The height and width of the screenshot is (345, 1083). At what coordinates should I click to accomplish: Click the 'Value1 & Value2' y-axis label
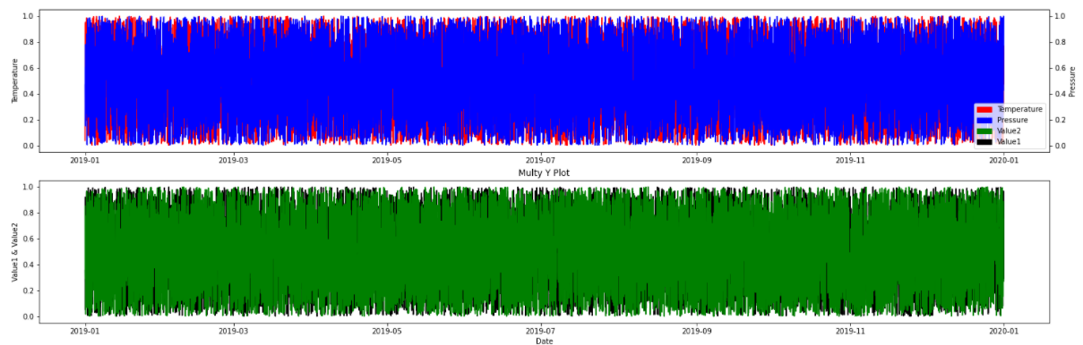tap(15, 252)
